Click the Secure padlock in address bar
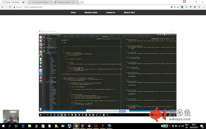This screenshot has width=206, height=129. click(x=14, y=7)
